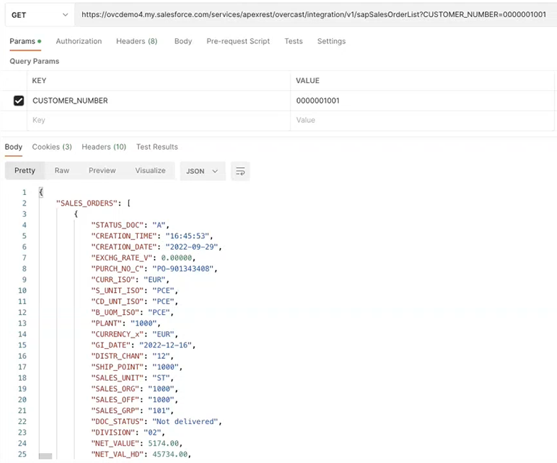Click the "CURR_ISO" line
The image size is (557, 463).
[x=130, y=280]
